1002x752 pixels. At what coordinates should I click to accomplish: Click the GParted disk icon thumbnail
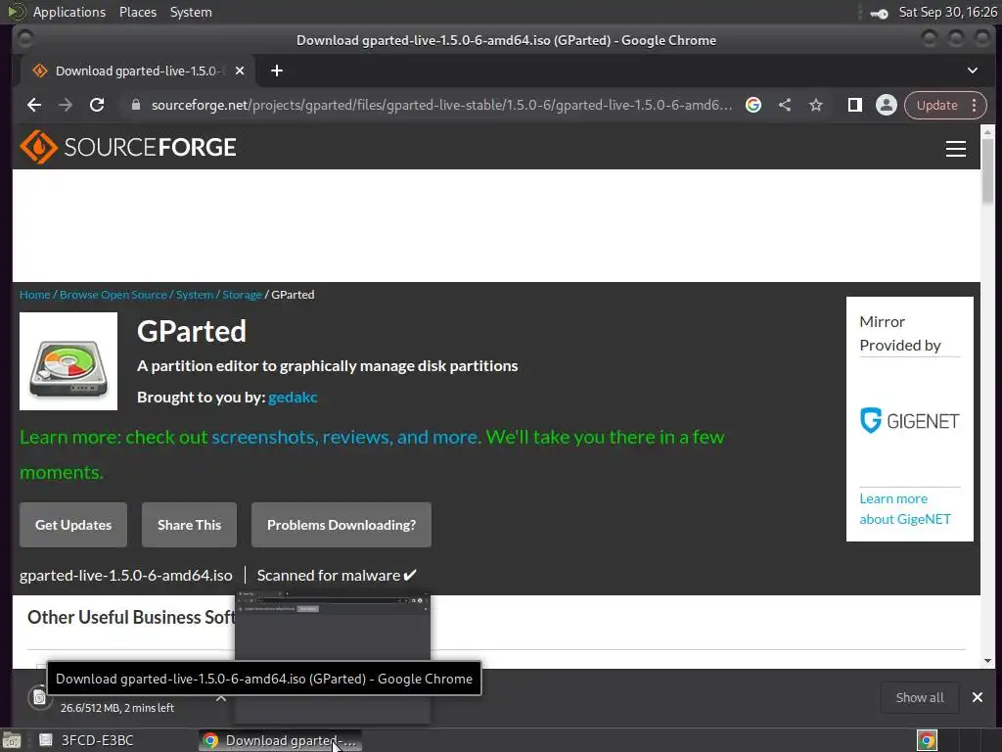click(68, 361)
